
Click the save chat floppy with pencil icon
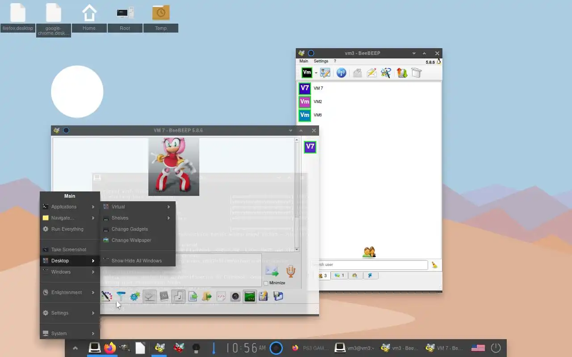click(x=264, y=296)
